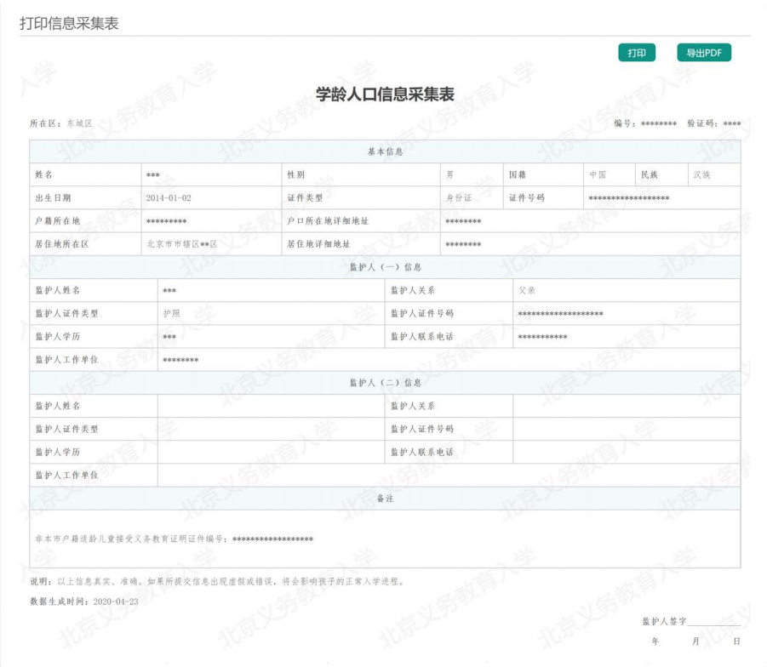
Task: Click the guardian ID type value 护照
Action: pos(171,314)
